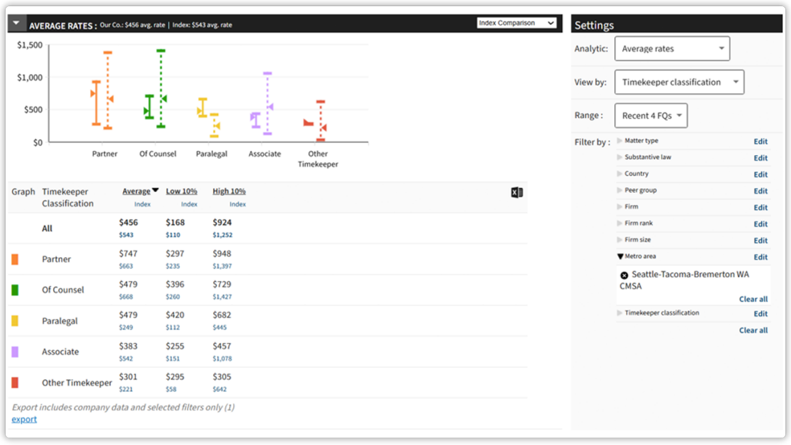Expand the Peer group filter triangle

[x=620, y=190]
